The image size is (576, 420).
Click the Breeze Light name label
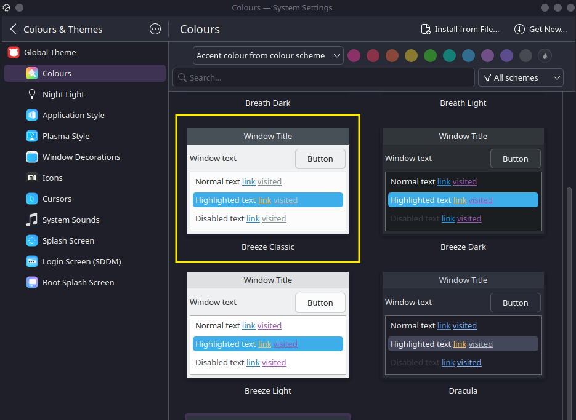[268, 390]
